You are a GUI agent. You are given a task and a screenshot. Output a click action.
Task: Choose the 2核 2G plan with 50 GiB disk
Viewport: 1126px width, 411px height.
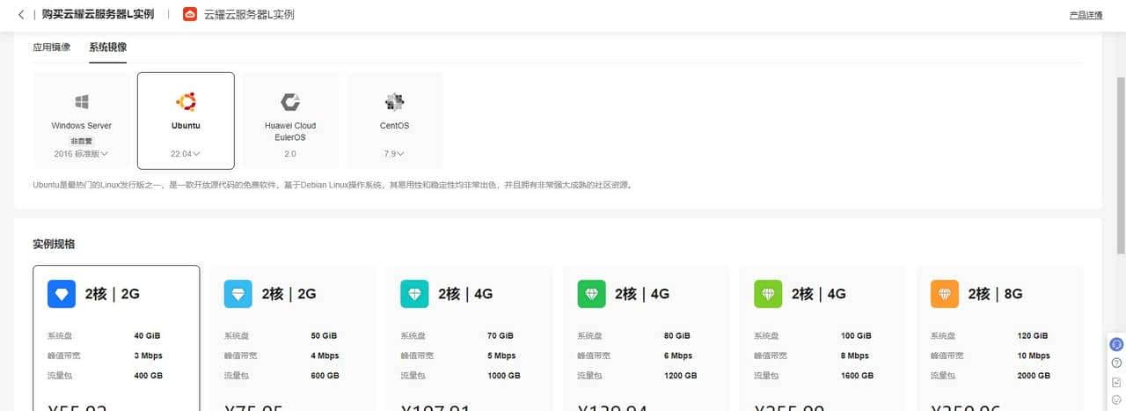[x=293, y=338]
